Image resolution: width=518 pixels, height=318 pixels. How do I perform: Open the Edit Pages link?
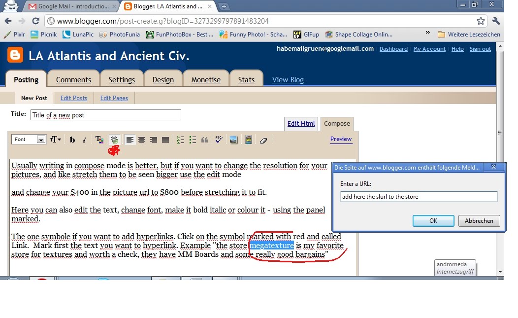(x=114, y=98)
